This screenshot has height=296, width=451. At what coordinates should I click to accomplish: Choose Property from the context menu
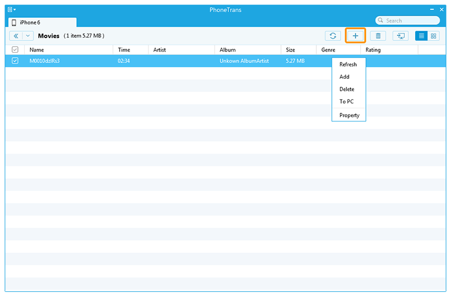click(x=349, y=115)
